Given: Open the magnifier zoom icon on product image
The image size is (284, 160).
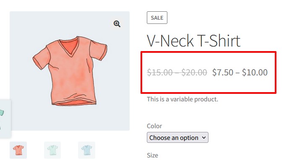Looking at the screenshot, I should pyautogui.click(x=117, y=24).
